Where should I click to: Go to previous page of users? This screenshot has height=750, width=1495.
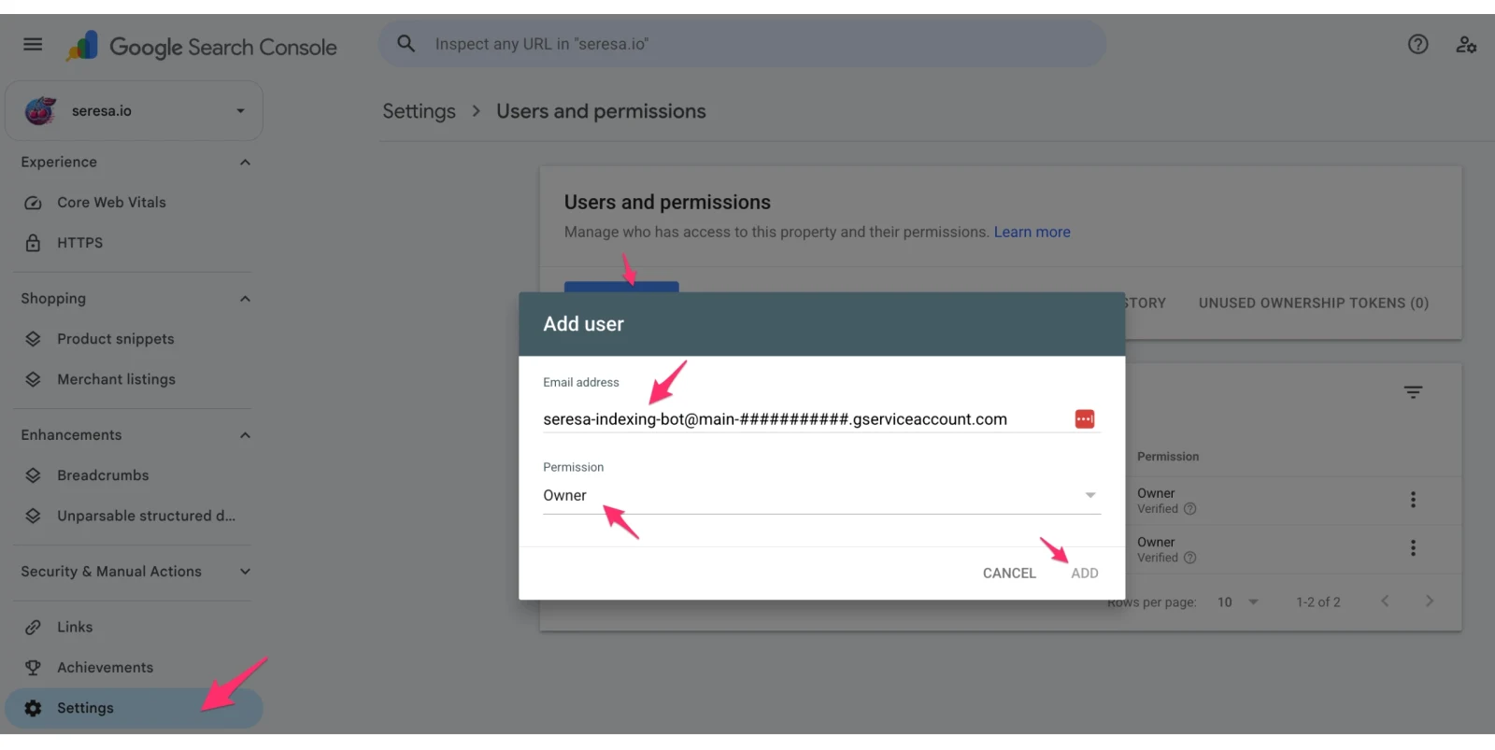point(1385,601)
